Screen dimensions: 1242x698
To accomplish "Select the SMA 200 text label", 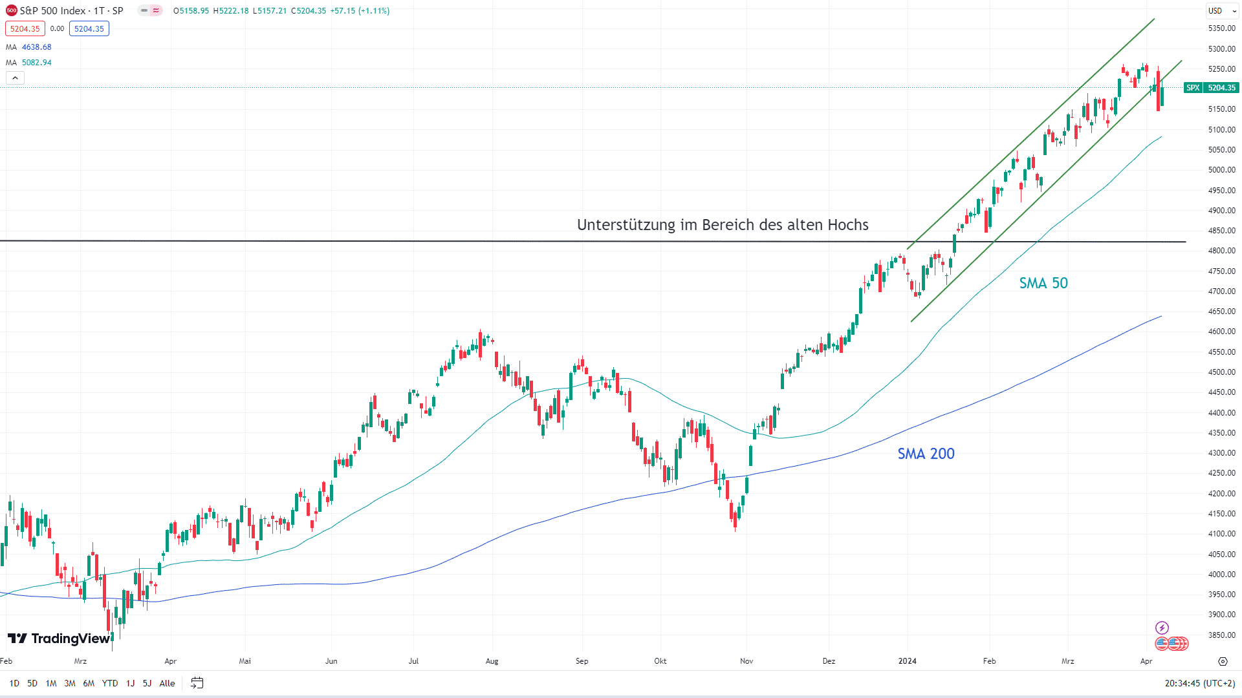I will pyautogui.click(x=926, y=454).
